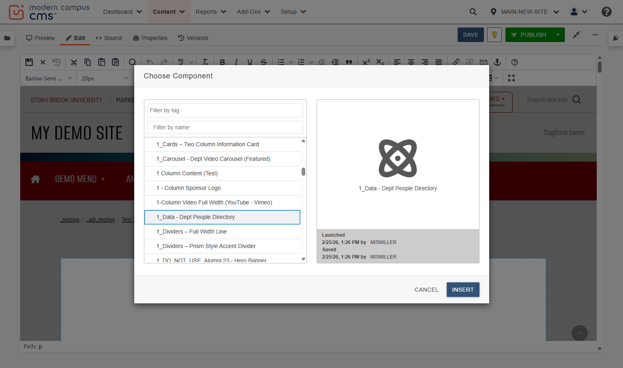Switch to the Source tab
This screenshot has height=368, width=623.
point(109,38)
